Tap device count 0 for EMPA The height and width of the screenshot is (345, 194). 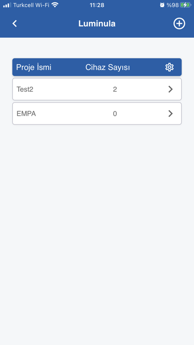115,114
